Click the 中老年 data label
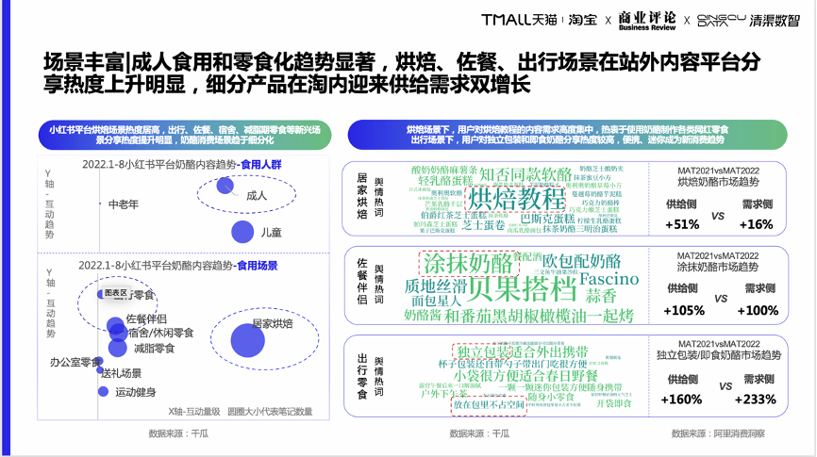The image size is (817, 457). point(124,204)
